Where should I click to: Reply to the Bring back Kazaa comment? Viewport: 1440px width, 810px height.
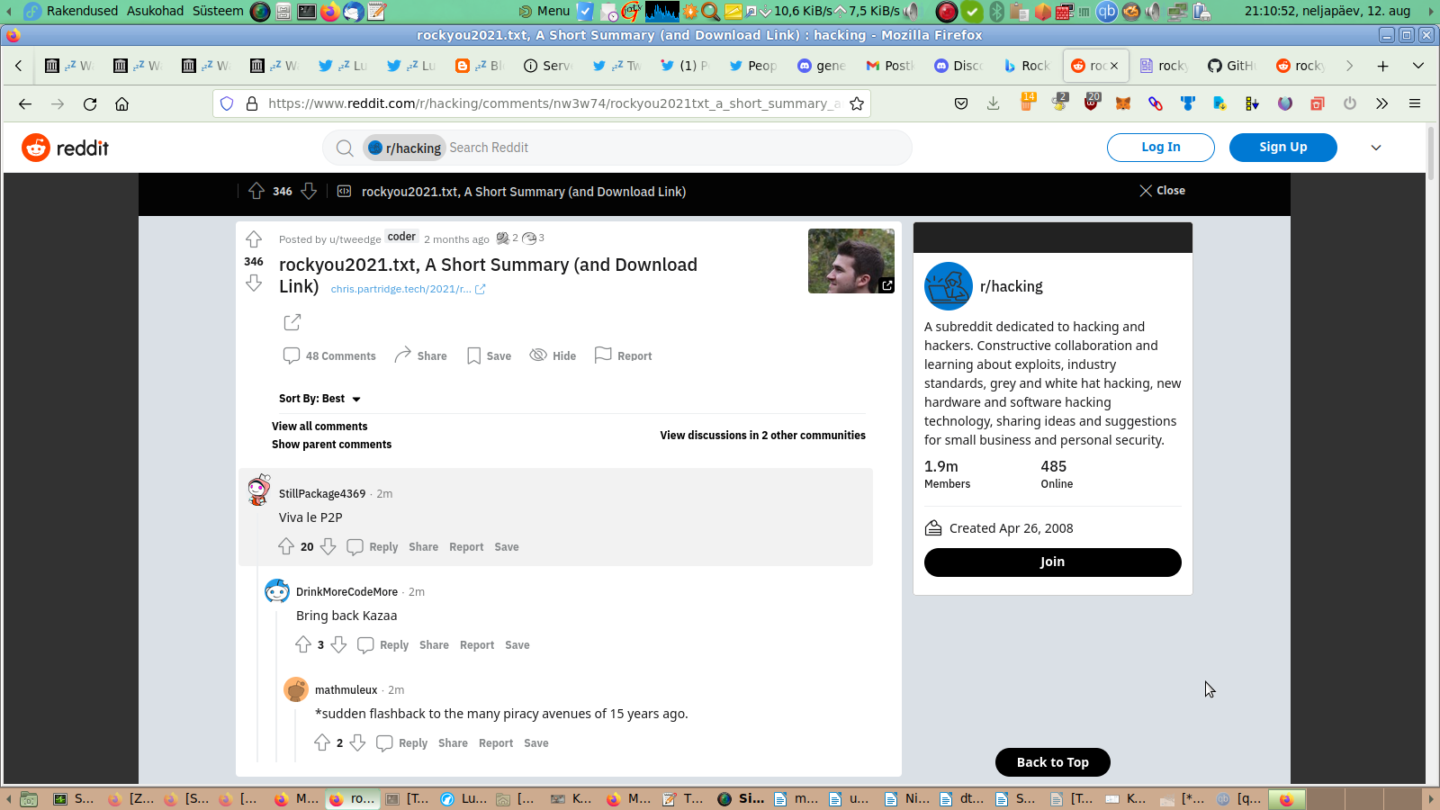coord(383,644)
